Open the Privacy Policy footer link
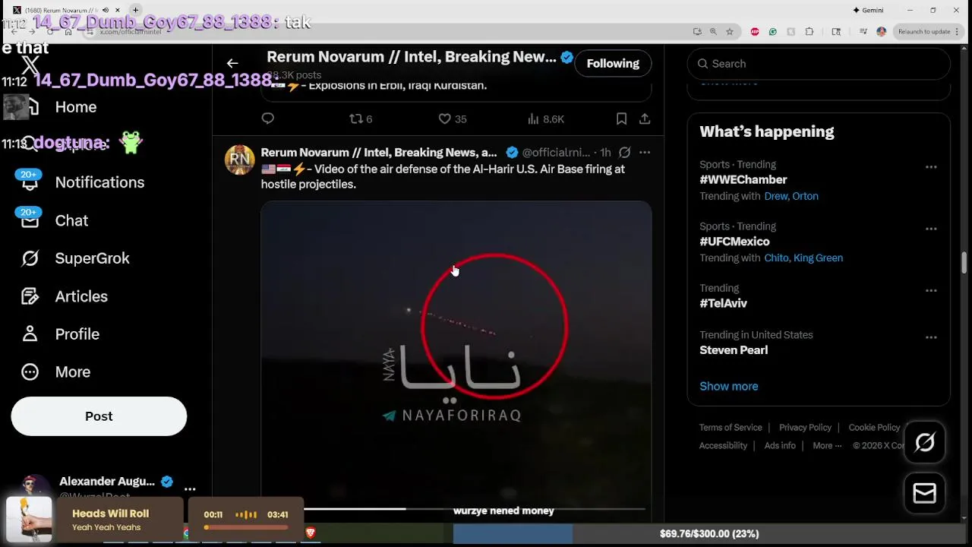This screenshot has height=547, width=972. coord(805,427)
